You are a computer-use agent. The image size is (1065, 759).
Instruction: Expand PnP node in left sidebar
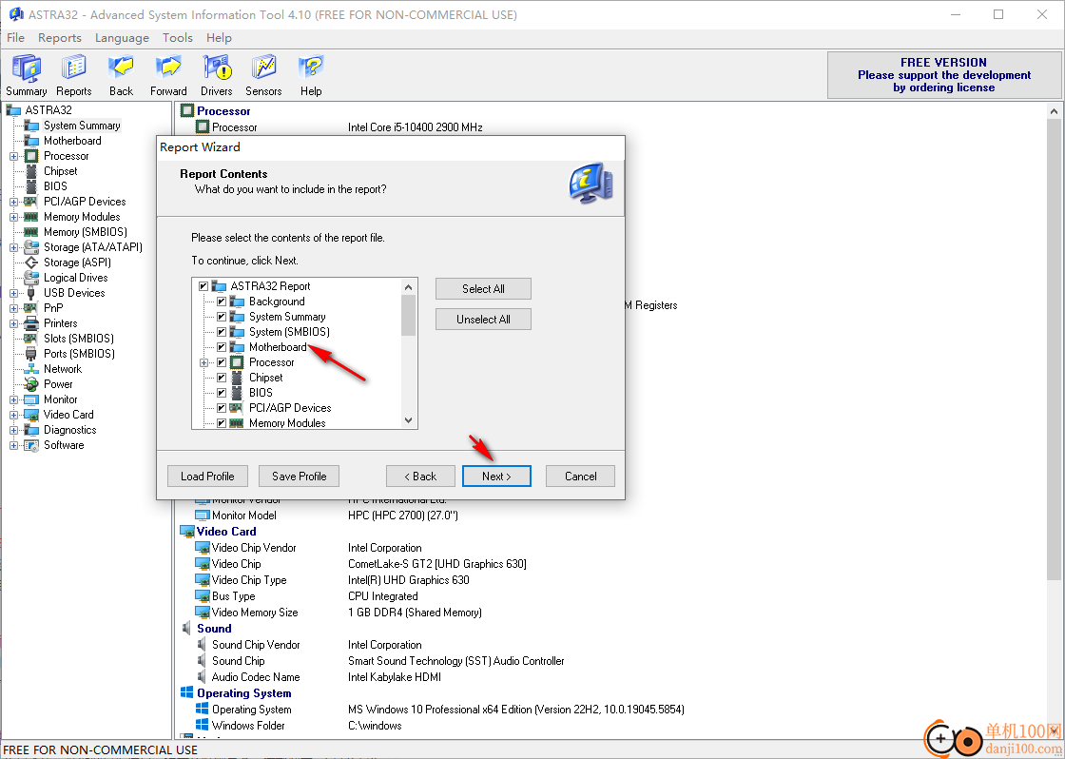13,308
